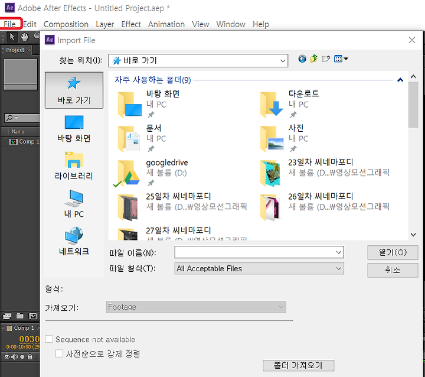Viewport: 425px width, 377px height.
Task: Click the 0030 current time display
Action: pyautogui.click(x=30, y=339)
